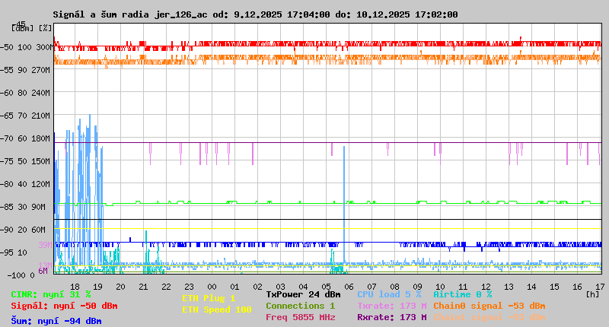
Task: Select the 'Rxrate: 173 M' legend entry
Action: tap(391, 317)
